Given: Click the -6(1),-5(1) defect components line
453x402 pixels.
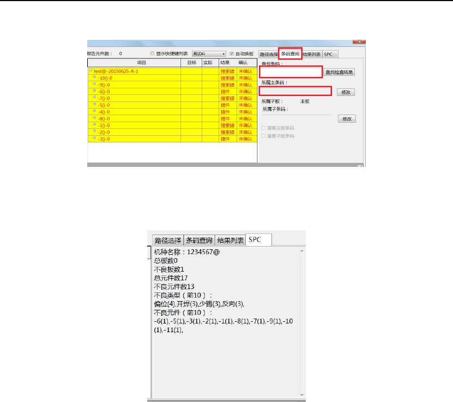Looking at the screenshot, I should click(224, 326).
